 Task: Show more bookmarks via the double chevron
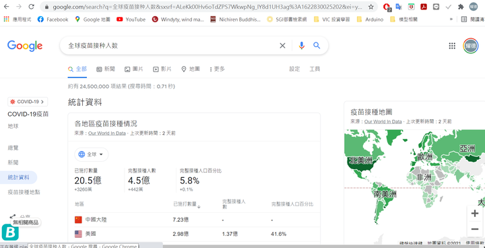(451, 19)
